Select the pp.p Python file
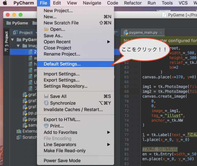Viewport: 197px width, 166px height. [x=30, y=113]
